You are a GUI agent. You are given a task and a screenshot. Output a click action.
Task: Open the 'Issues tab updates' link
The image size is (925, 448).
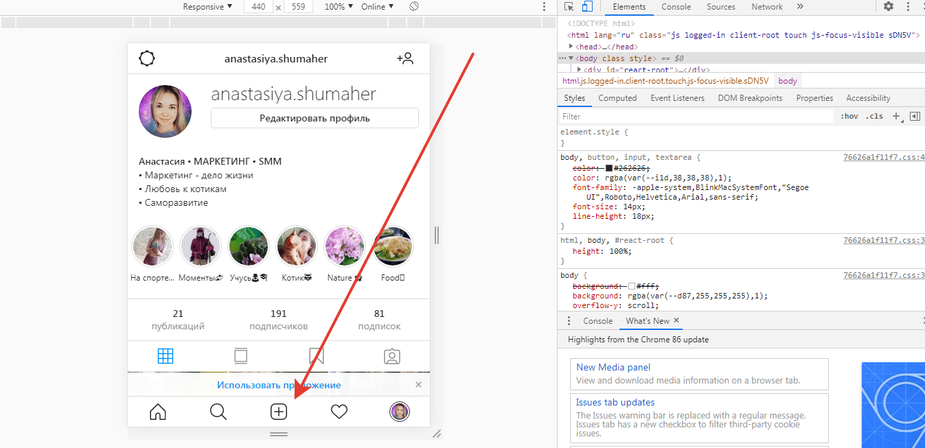(x=615, y=402)
